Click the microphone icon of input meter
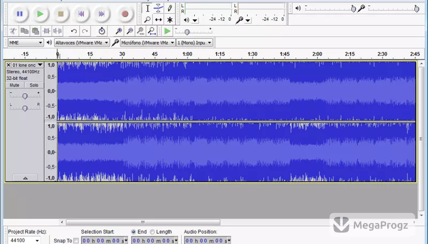This screenshot has width=428, height=244. tap(239, 20)
